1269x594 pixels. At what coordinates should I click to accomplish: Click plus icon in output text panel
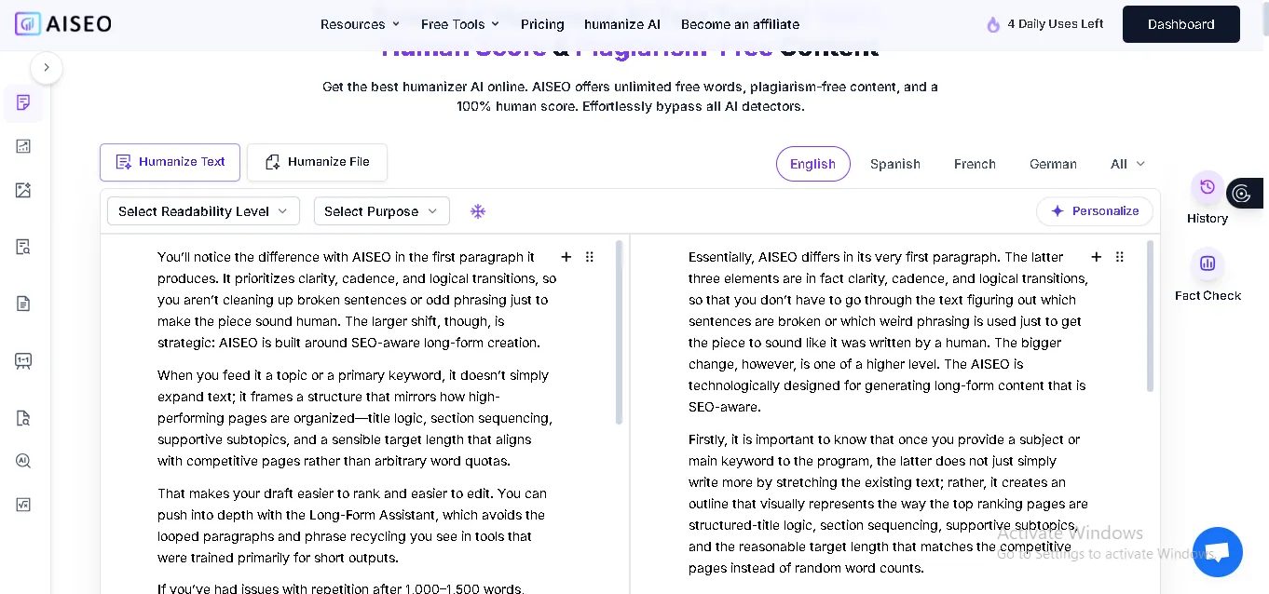tap(1096, 257)
